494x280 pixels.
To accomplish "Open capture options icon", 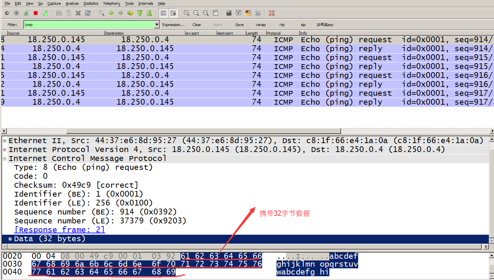I will pos(16,13).
